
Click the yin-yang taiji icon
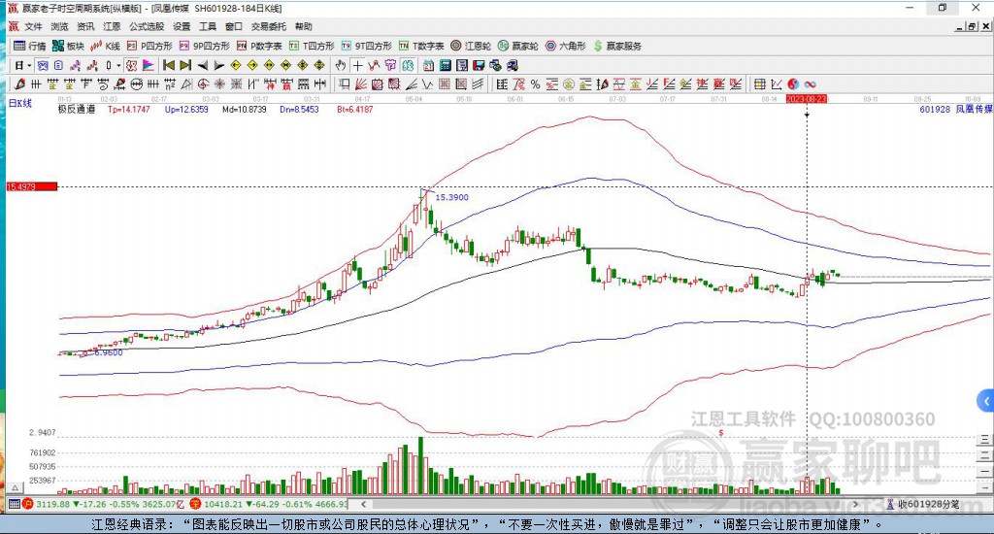pyautogui.click(x=793, y=83)
